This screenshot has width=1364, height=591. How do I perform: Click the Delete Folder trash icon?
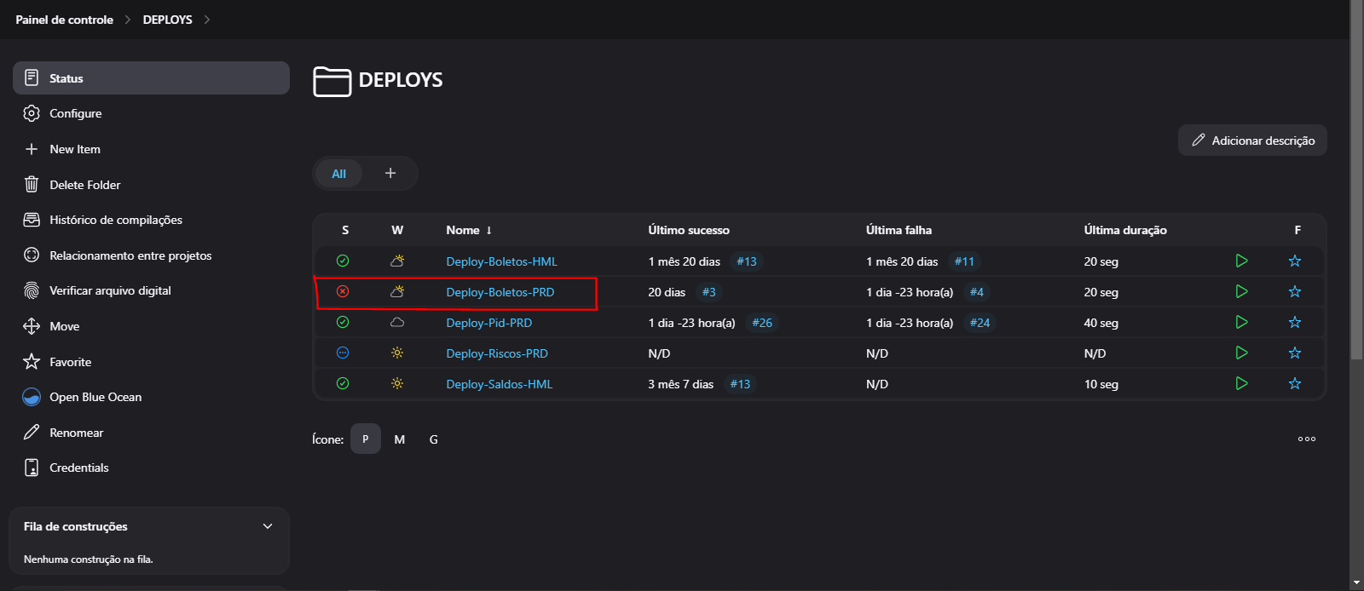point(32,185)
